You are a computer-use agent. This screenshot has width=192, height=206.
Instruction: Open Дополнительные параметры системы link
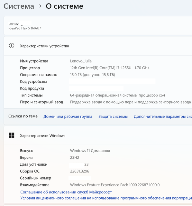pyautogui.click(x=163, y=117)
